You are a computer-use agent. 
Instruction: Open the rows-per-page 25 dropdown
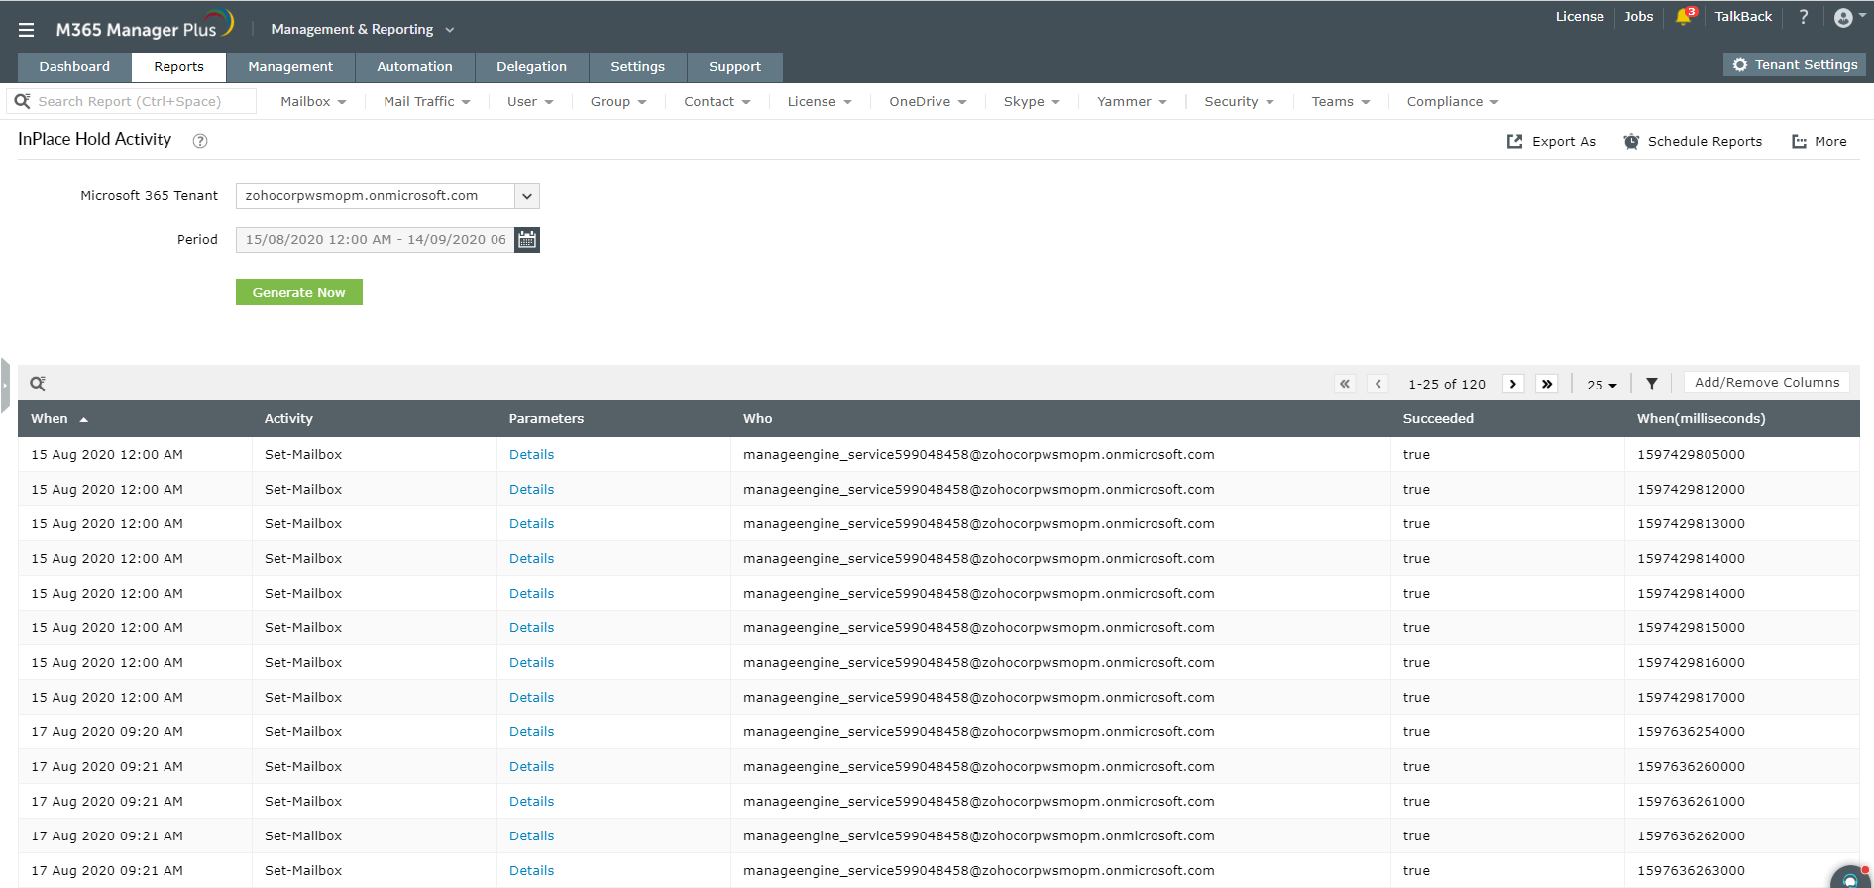click(1601, 385)
